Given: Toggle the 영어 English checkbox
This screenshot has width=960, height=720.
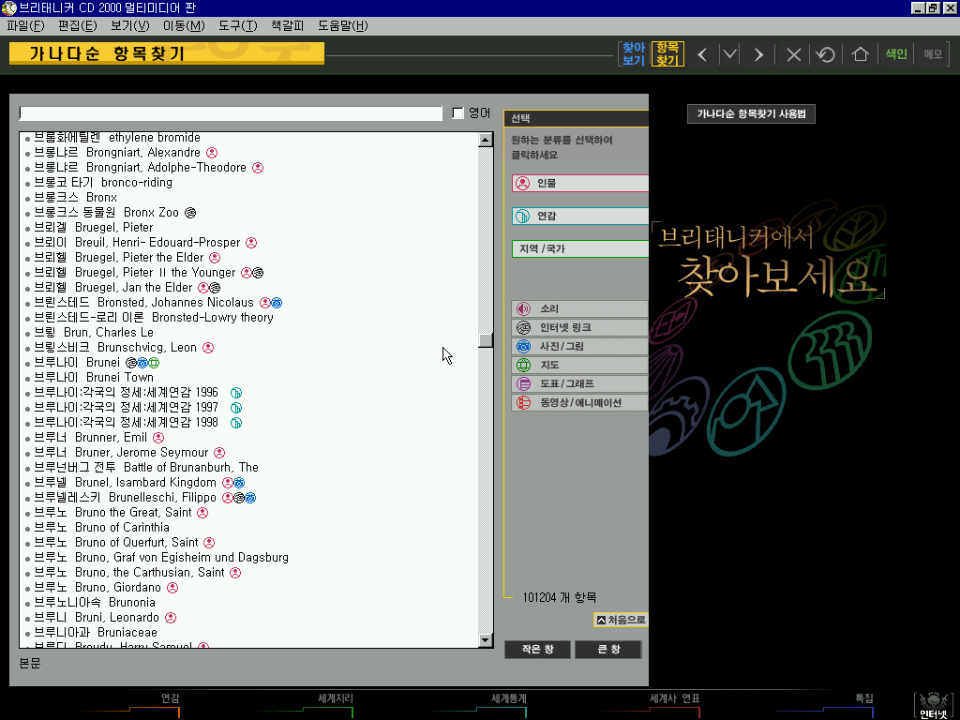Looking at the screenshot, I should (457, 113).
